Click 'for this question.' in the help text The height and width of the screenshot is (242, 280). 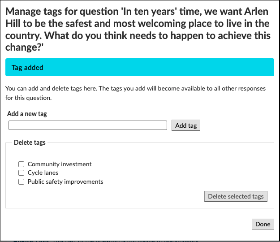pyautogui.click(x=28, y=98)
